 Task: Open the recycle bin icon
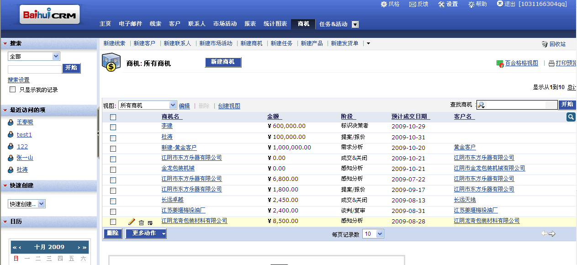545,44
